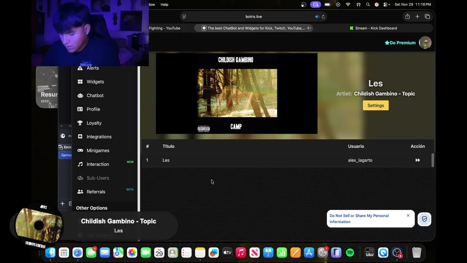Click the Título column header
The height and width of the screenshot is (263, 467).
(x=168, y=146)
